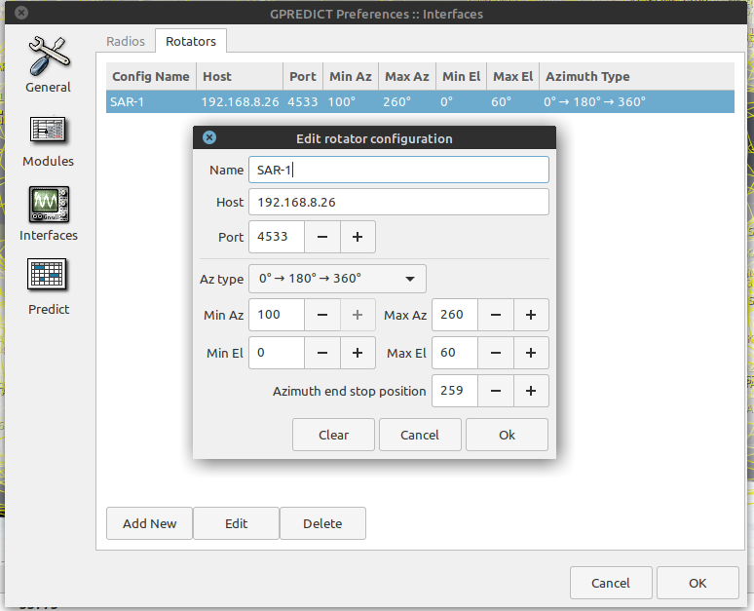Switch to the Radios tab
The image size is (754, 611).
126,41
